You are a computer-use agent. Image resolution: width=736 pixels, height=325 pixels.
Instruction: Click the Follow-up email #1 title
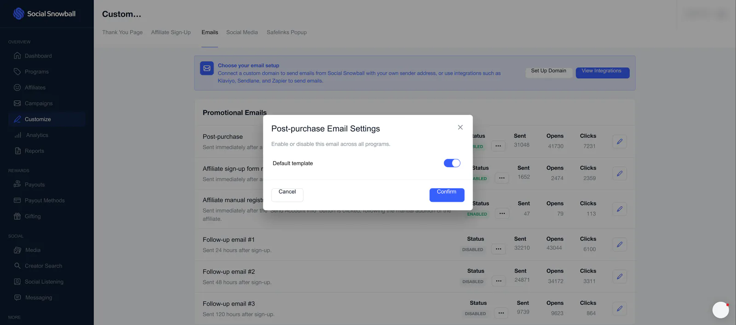pos(229,240)
